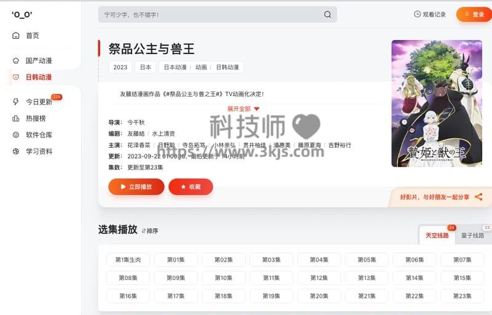Click the 收藏 favorite button
This screenshot has width=492, height=315.
(191, 186)
